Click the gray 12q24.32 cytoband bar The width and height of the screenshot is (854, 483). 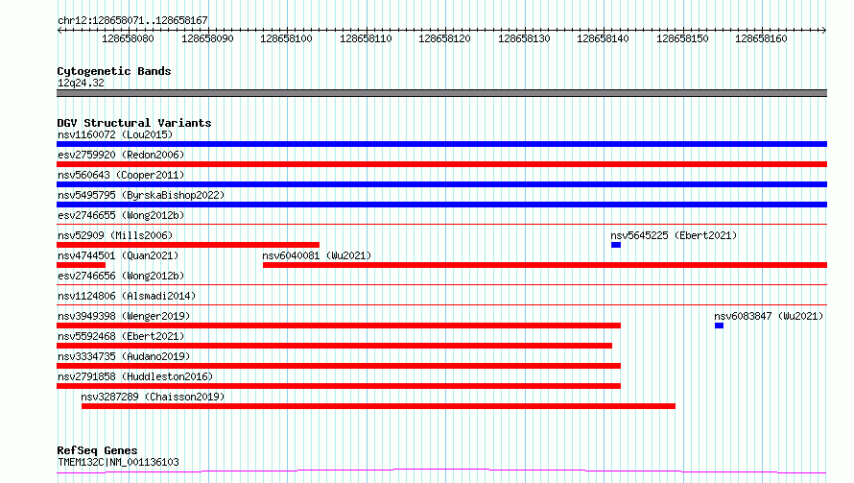click(x=441, y=93)
